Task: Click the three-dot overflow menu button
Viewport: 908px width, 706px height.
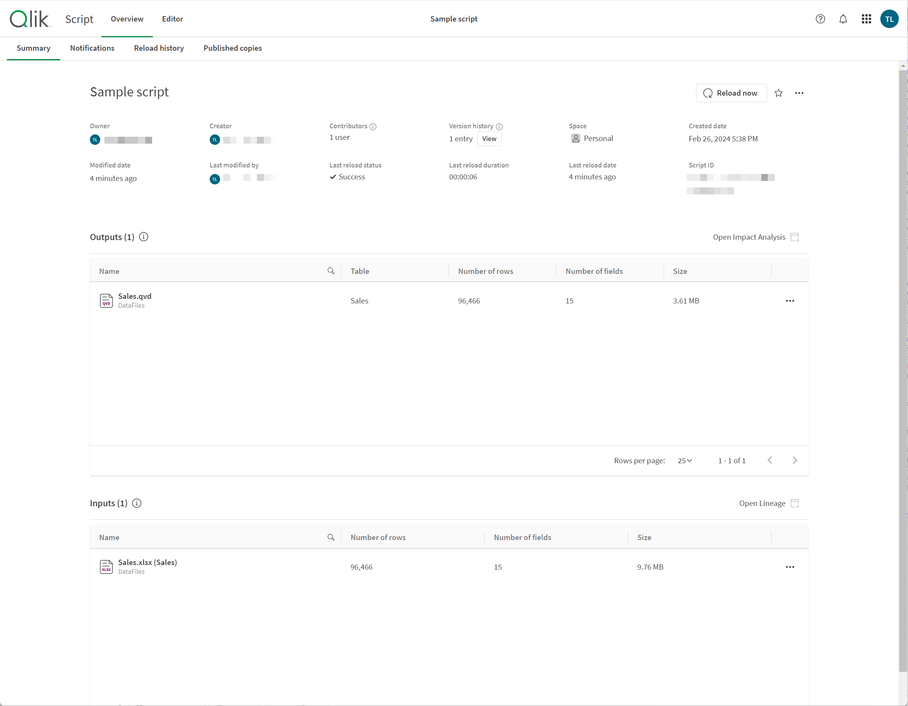Action: tap(800, 92)
